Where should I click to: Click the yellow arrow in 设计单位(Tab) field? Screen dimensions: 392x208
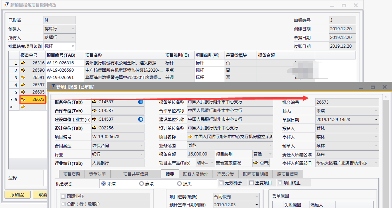pos(94,128)
